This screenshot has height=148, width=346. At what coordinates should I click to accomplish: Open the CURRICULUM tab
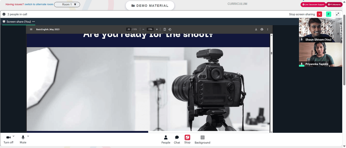coord(237,4)
